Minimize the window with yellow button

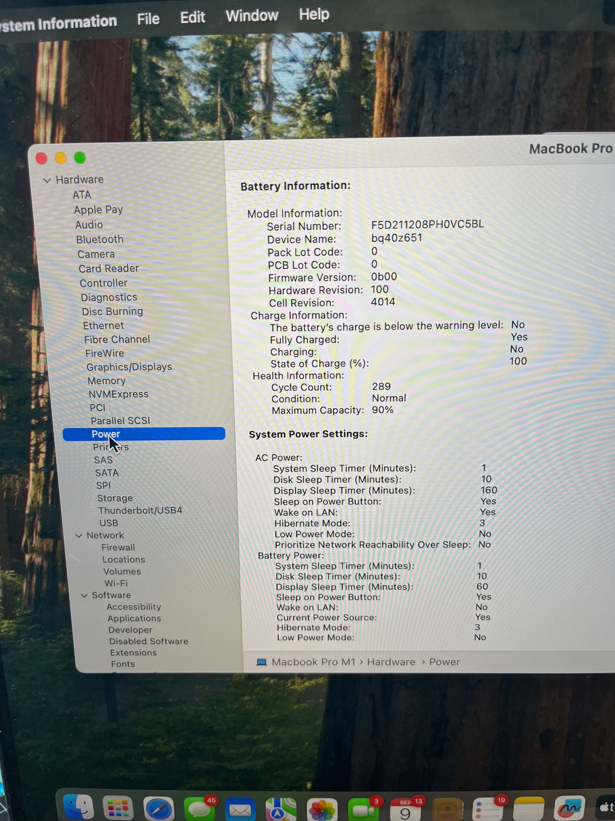pos(61,158)
